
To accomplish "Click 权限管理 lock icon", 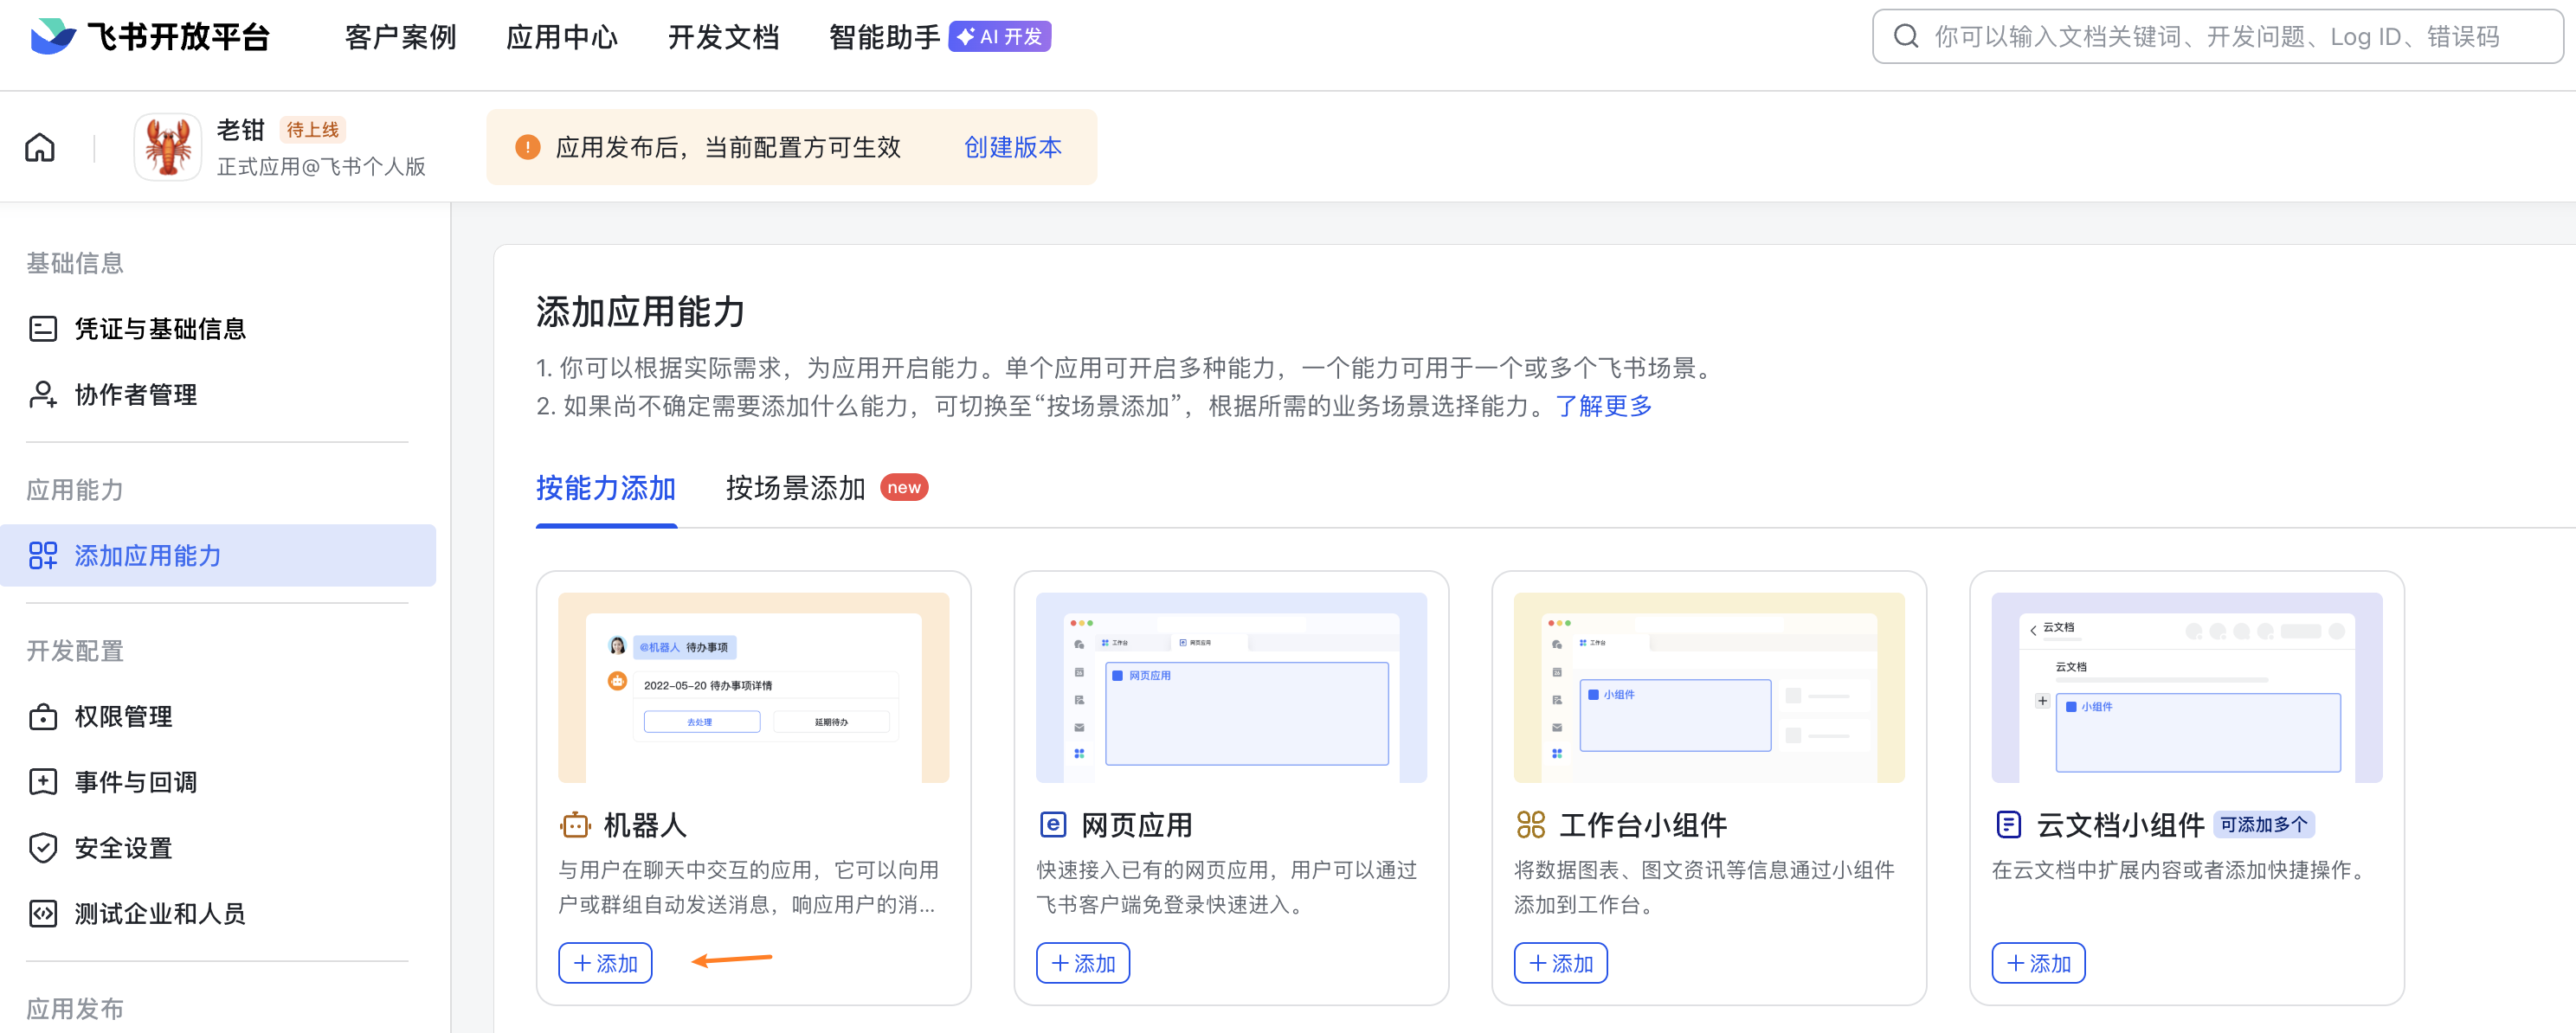I will 43,716.
